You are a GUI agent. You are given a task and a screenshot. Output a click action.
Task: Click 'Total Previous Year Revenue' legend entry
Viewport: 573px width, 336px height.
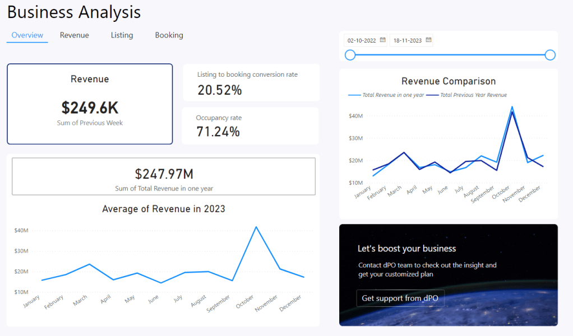coord(473,95)
